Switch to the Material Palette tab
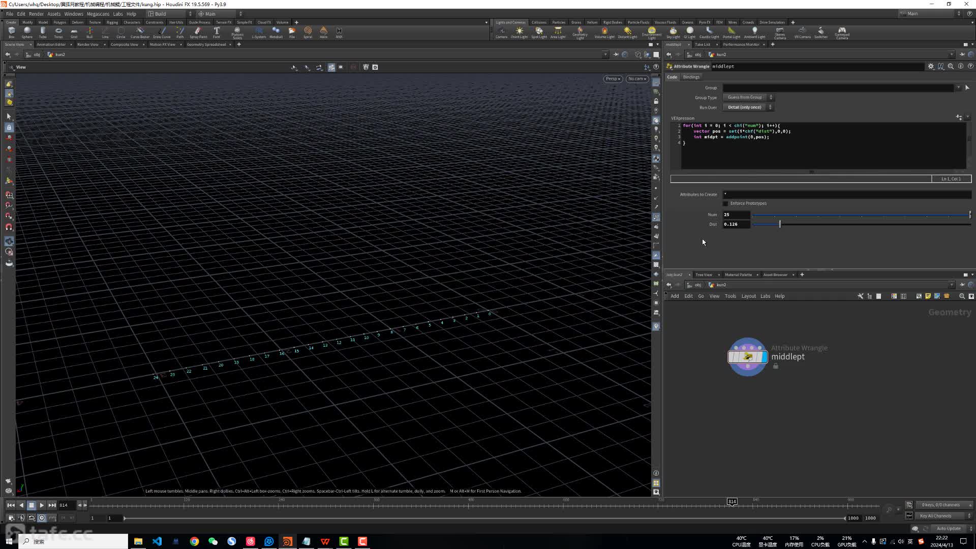The image size is (976, 549). [738, 274]
